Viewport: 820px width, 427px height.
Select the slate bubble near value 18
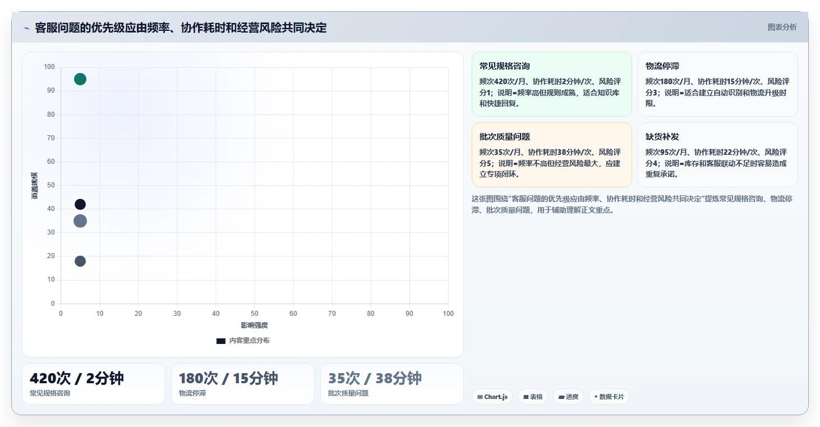[80, 261]
